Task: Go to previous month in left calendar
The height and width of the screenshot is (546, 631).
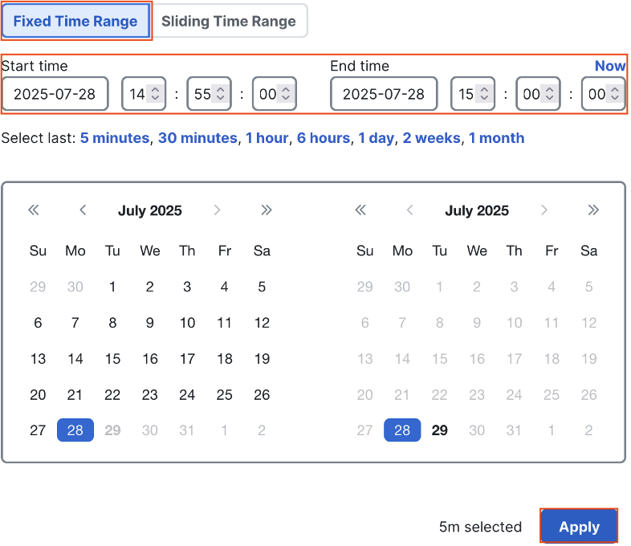Action: (83, 210)
